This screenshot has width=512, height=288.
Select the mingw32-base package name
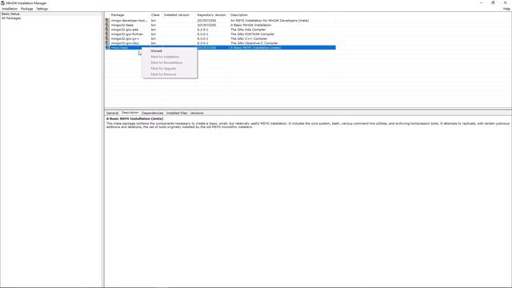pos(122,25)
